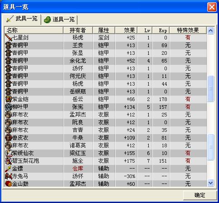Sort by the 持有者 column header
Viewport: 219px width, 203px height.
[x=78, y=30]
